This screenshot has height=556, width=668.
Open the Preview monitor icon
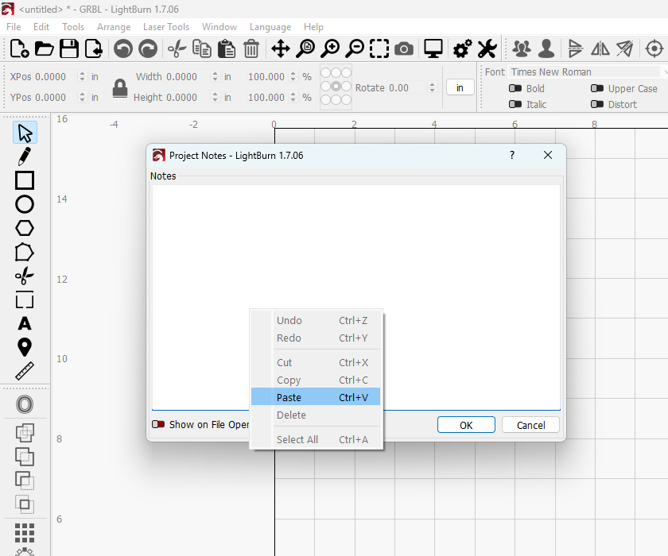pos(433,48)
